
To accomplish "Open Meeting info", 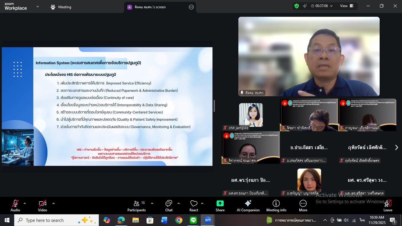I will (x=276, y=206).
